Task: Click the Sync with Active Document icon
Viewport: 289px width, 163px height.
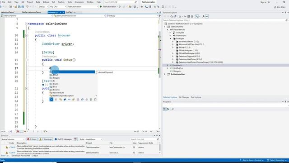Action: pyautogui.click(x=185, y=16)
